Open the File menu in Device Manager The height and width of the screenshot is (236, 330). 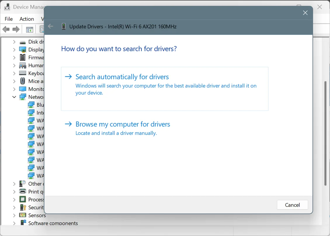coord(9,19)
